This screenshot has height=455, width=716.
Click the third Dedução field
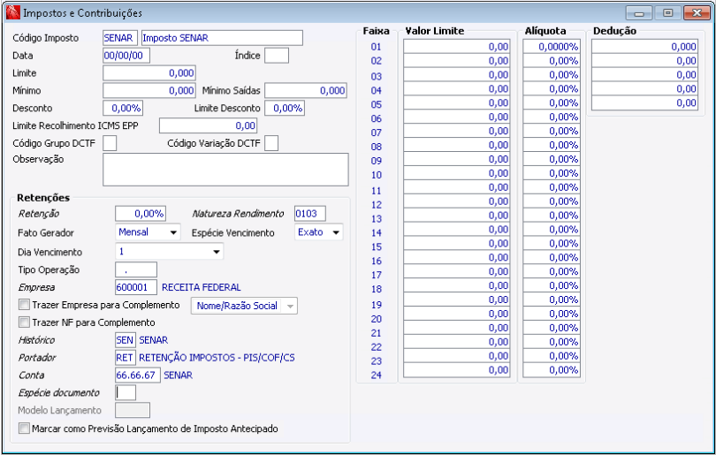[644, 75]
